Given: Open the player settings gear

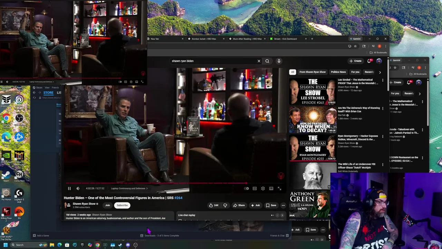Looking at the screenshot, I should click(263, 188).
